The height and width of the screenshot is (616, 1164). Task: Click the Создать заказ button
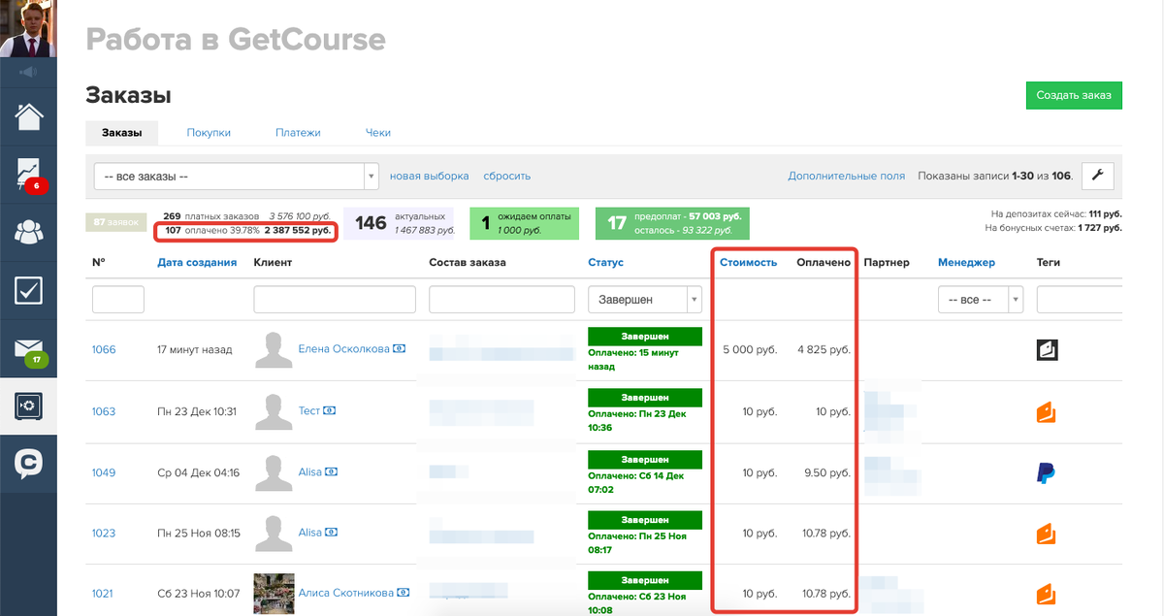coord(1074,95)
